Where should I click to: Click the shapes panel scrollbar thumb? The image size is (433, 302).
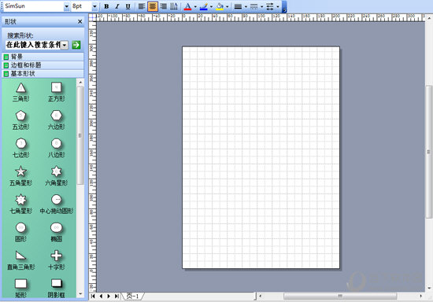click(x=80, y=136)
